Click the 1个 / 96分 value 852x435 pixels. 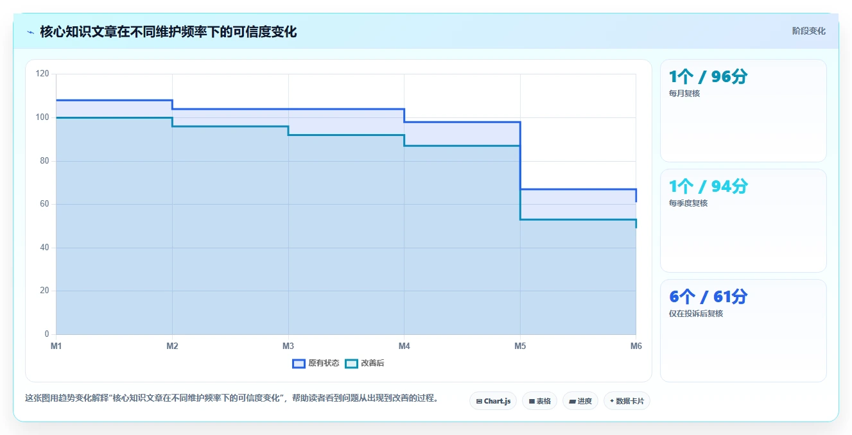[708, 77]
